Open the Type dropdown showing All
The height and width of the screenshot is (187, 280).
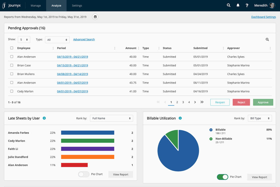point(57,39)
